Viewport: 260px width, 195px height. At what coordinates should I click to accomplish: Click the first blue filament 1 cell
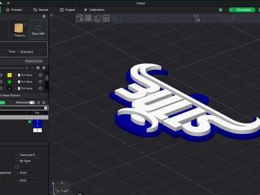(x=37, y=122)
